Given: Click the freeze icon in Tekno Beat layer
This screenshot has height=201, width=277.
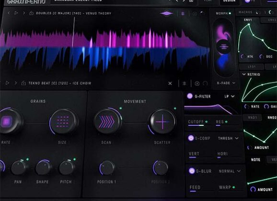Looking at the screenshot, I should 184,83.
